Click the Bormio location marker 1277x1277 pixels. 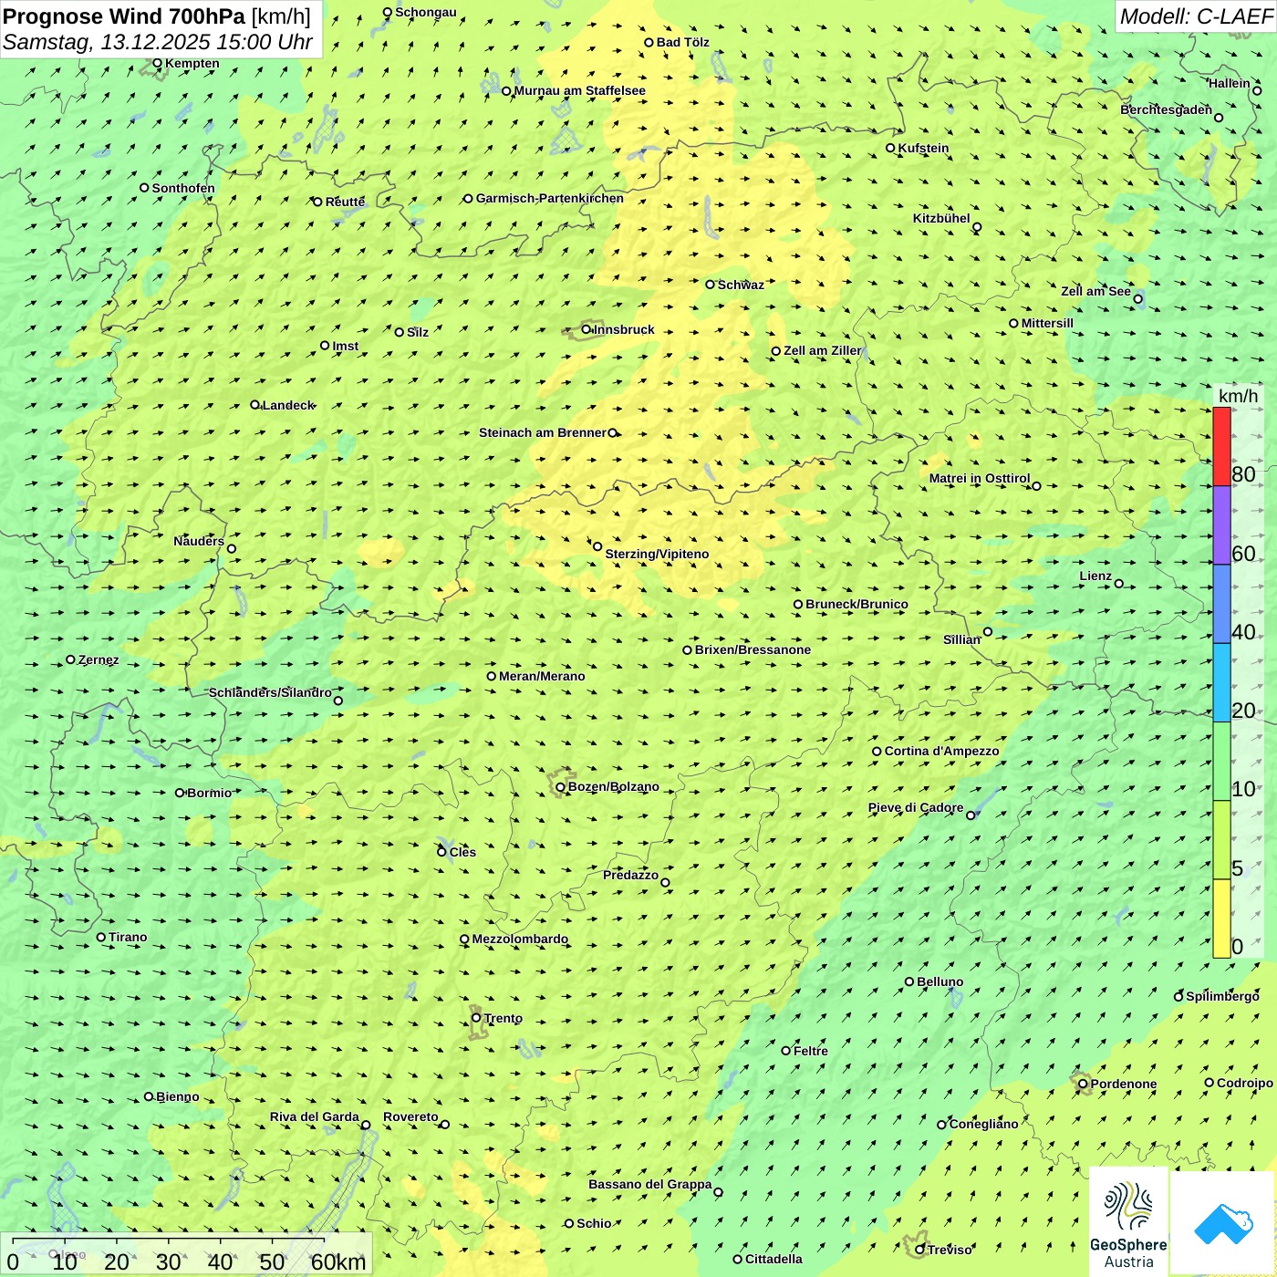pos(180,793)
